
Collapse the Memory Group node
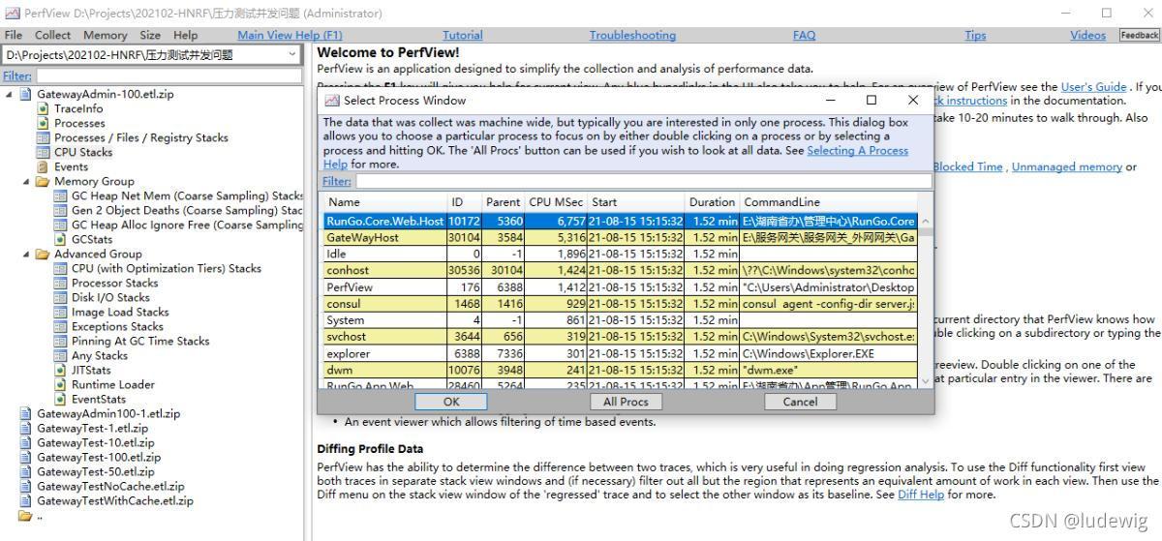coord(27,181)
